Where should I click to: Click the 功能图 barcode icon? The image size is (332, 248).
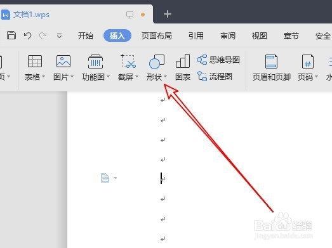click(x=95, y=62)
